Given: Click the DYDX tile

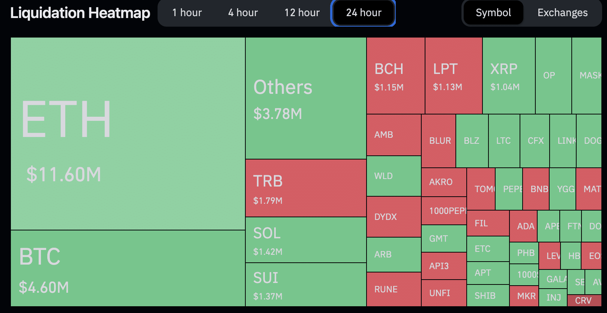Looking at the screenshot, I should pyautogui.click(x=394, y=217).
